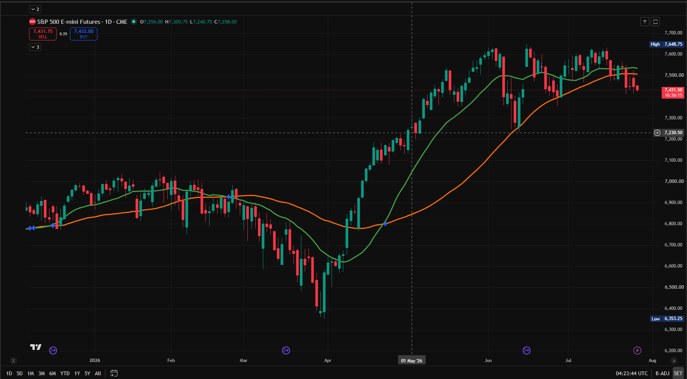This screenshot has width=687, height=379.
Task: Click the Z timezone button on time axis
Action: (x=14, y=361)
